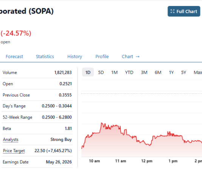Click the Previous Close value 0.3555
Image resolution: width=202 pixels, height=174 pixels.
point(65,95)
